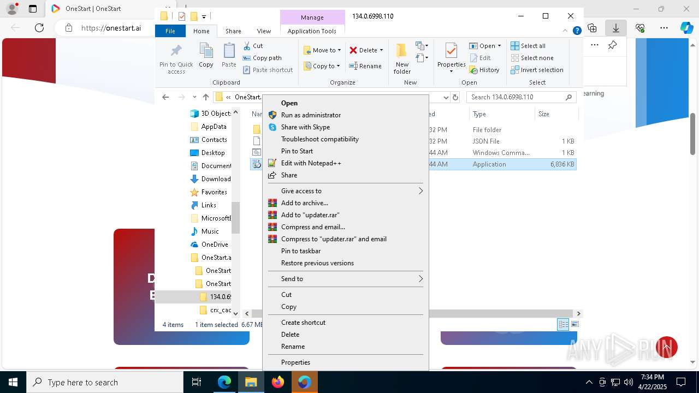This screenshot has height=393, width=699.
Task: Click the address bar refresh icon
Action: [455, 97]
